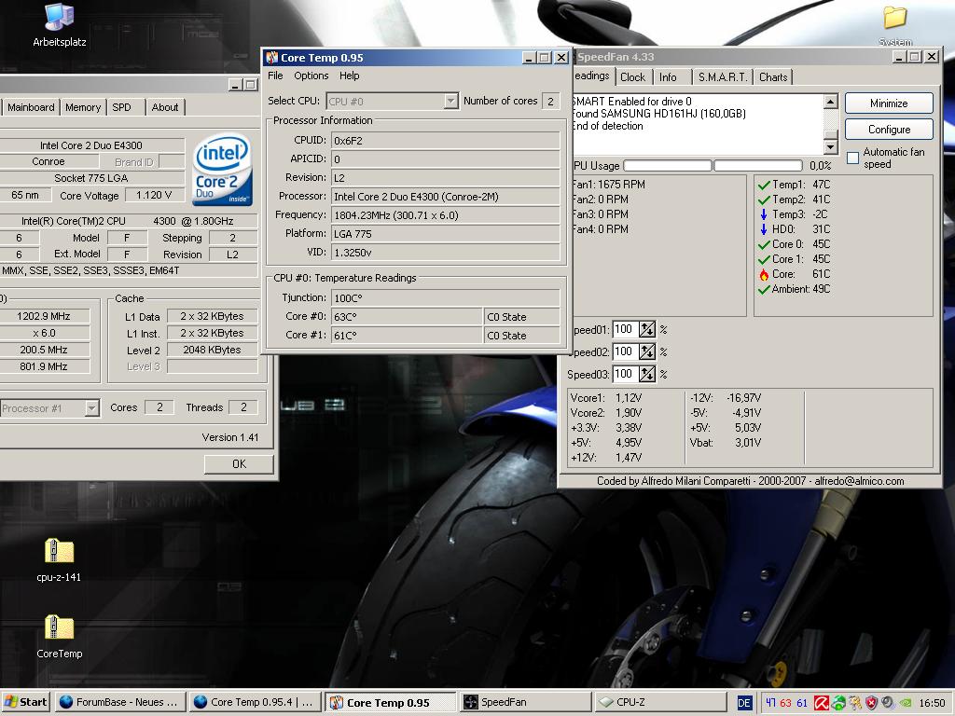Click the blue 61 temperature tray icon
Image resolution: width=955 pixels, height=716 pixels.
coord(802,703)
